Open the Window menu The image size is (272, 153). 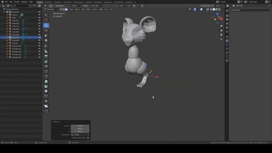[x=24, y=2]
